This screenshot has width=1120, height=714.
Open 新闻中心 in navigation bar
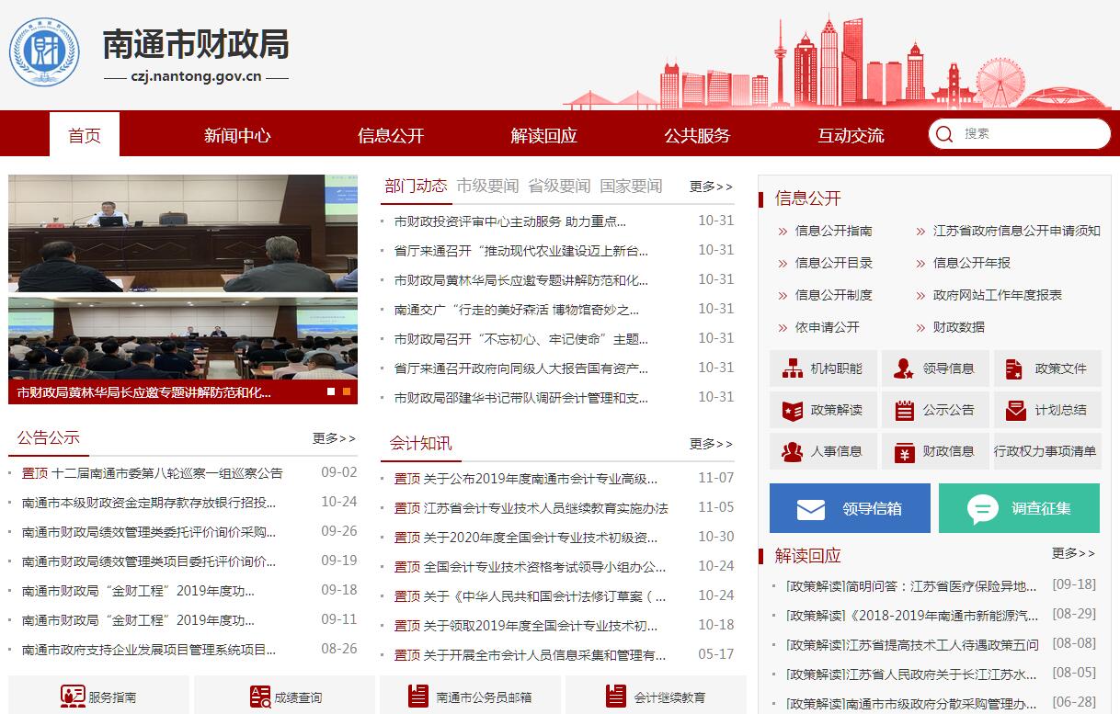[237, 135]
